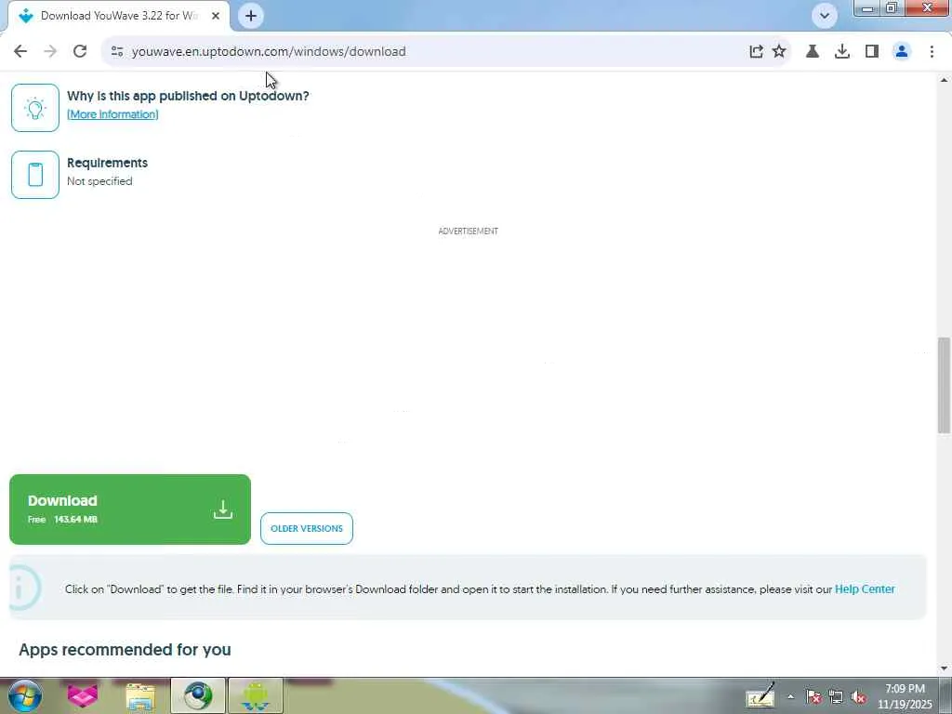Screen dimensions: 952x714
Task: Click the address bar URL field
Action: pos(425,52)
